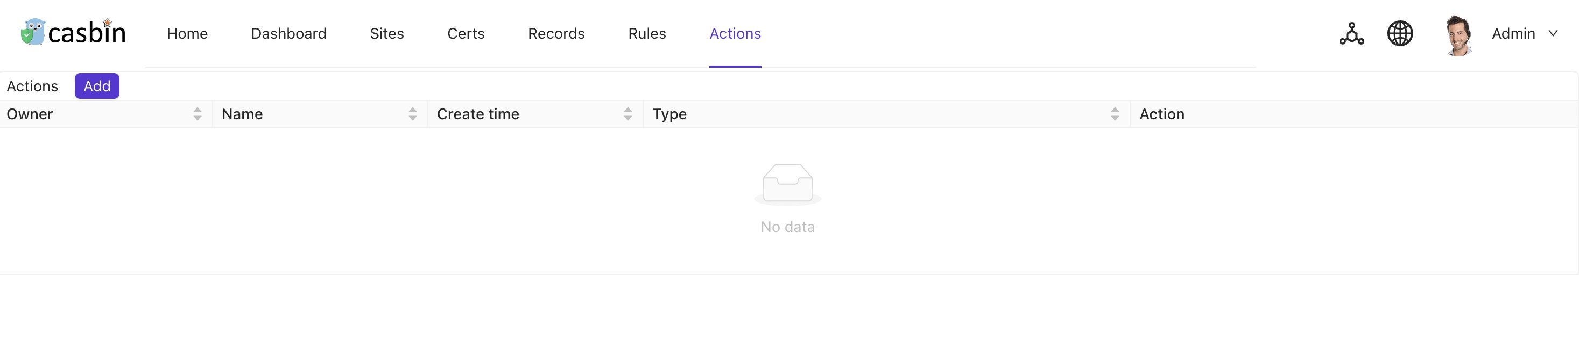Click the Action column header
Image resolution: width=1579 pixels, height=348 pixels.
[x=1161, y=114]
